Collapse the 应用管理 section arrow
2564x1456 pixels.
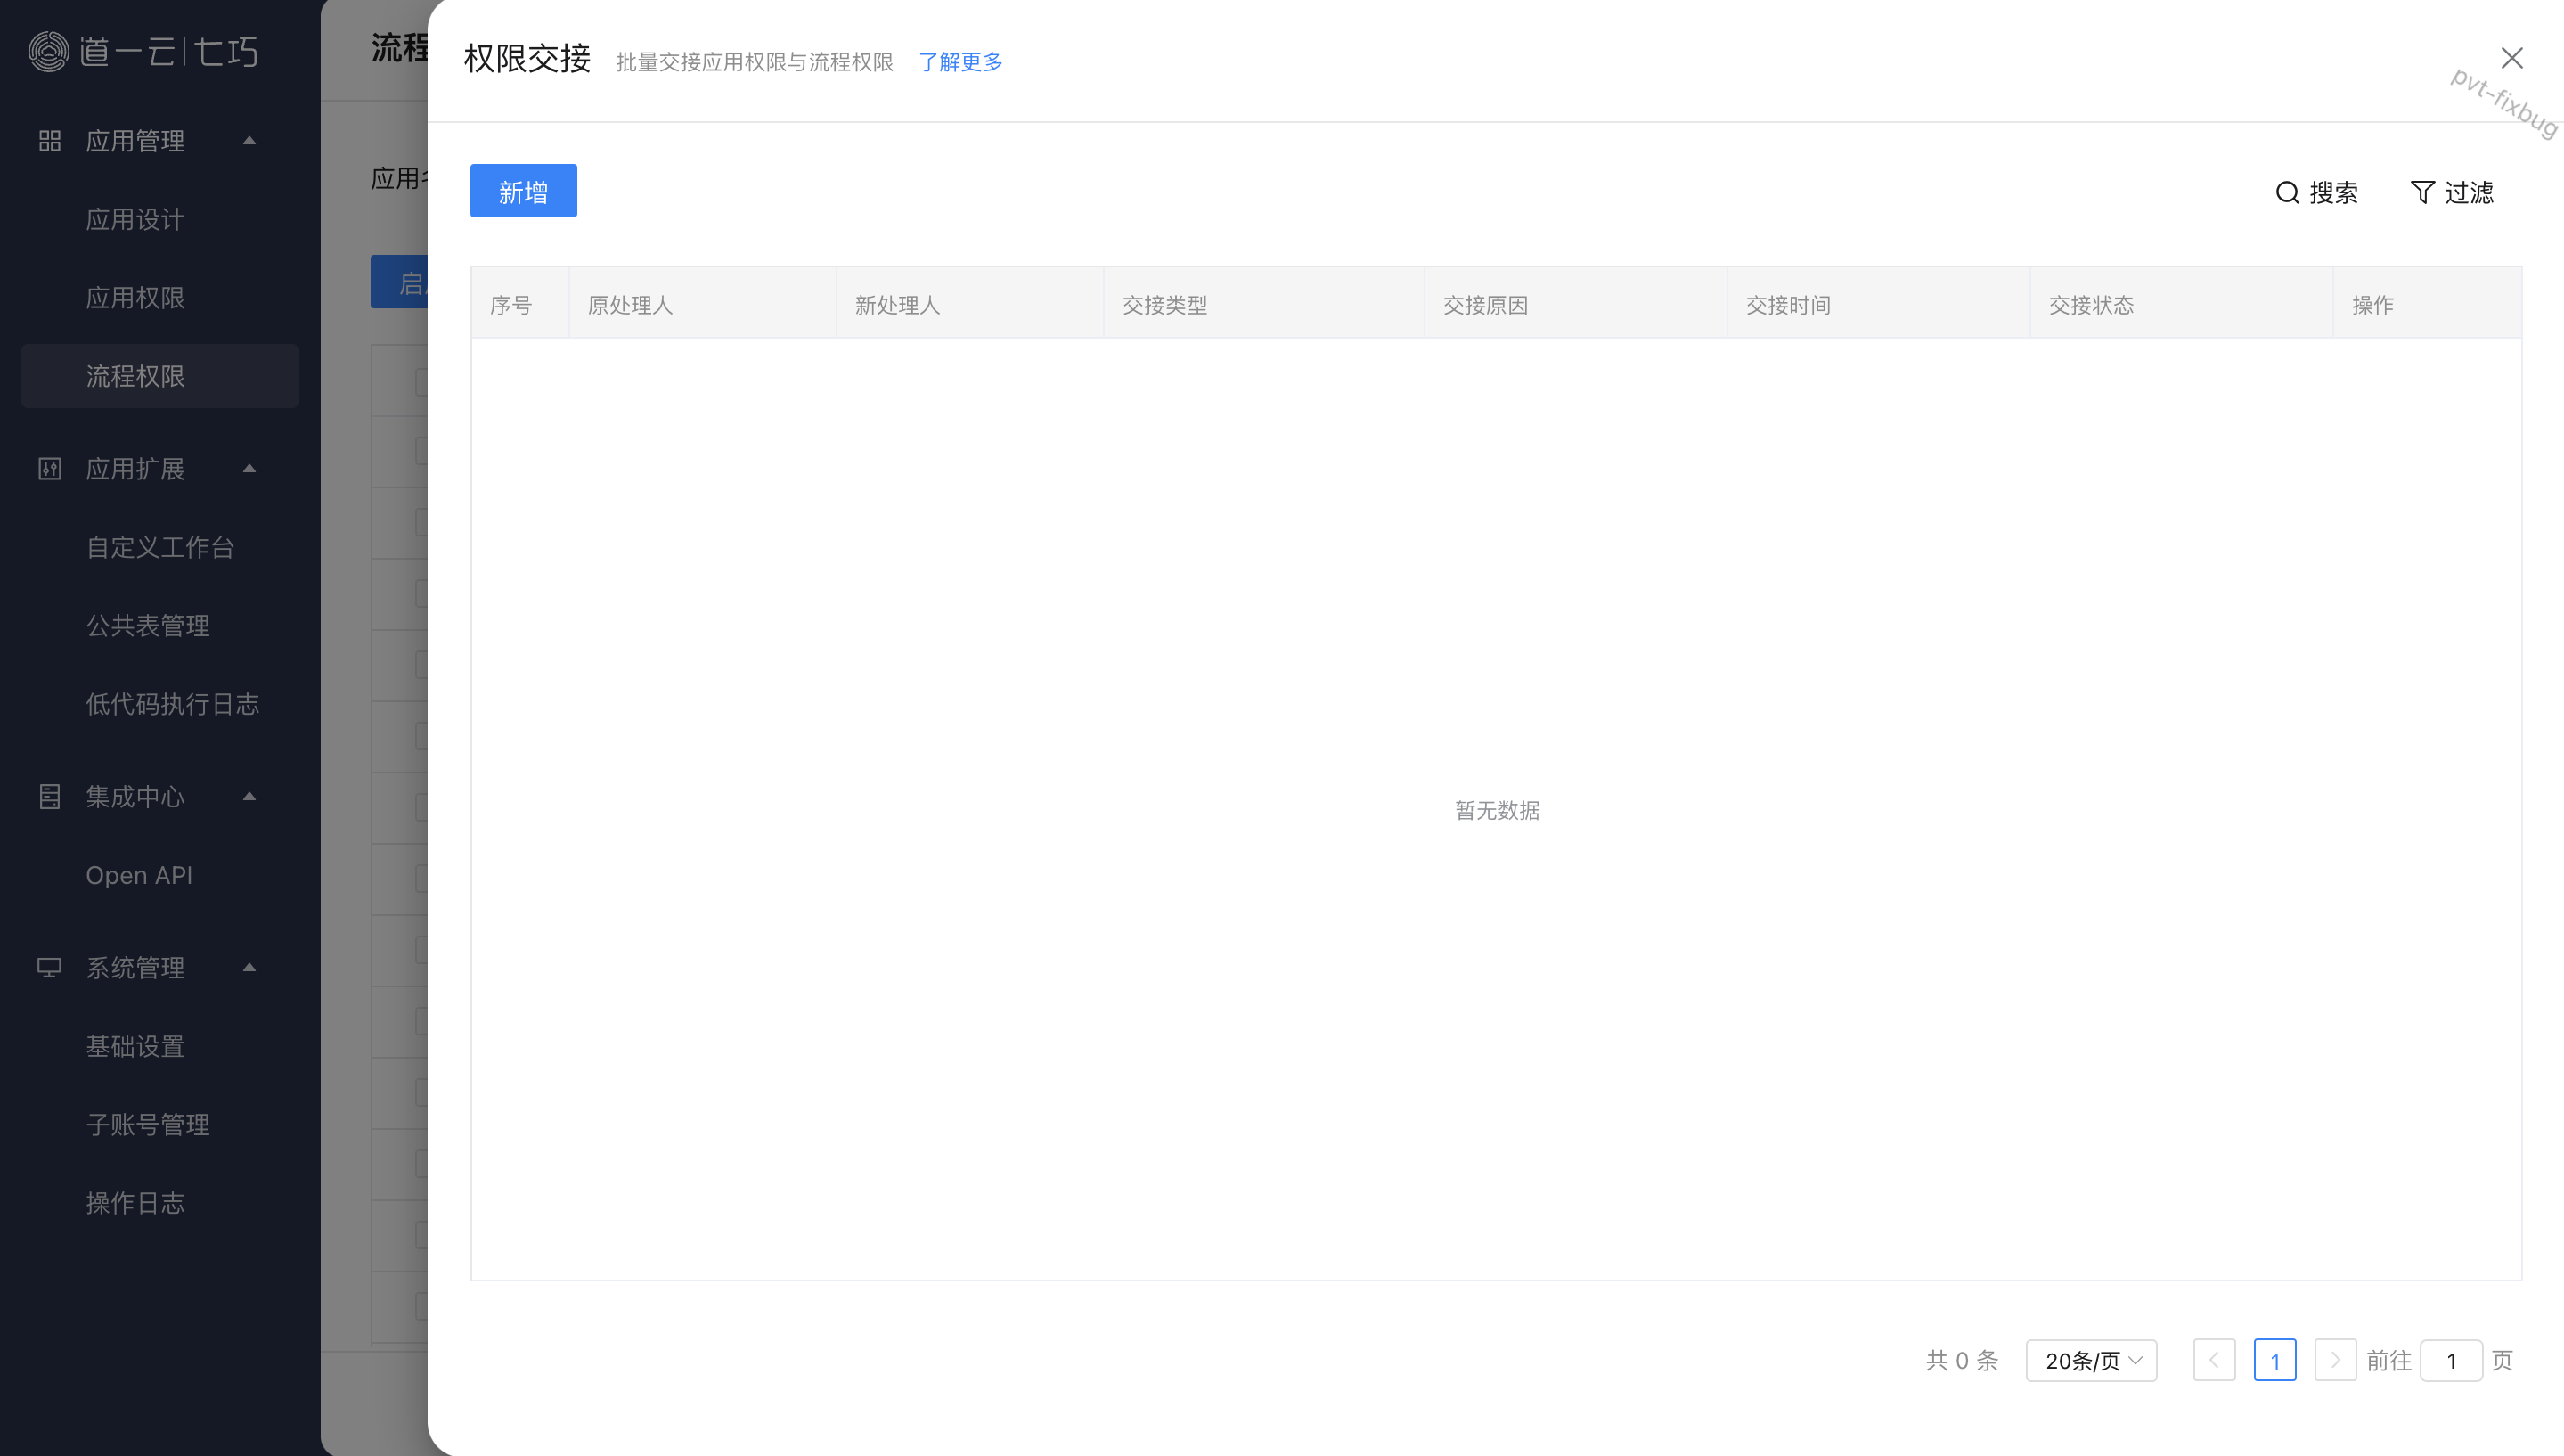tap(250, 141)
